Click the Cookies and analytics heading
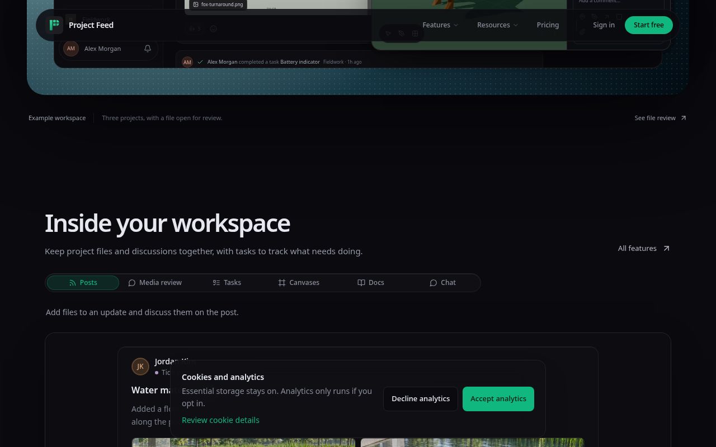 coord(223,377)
